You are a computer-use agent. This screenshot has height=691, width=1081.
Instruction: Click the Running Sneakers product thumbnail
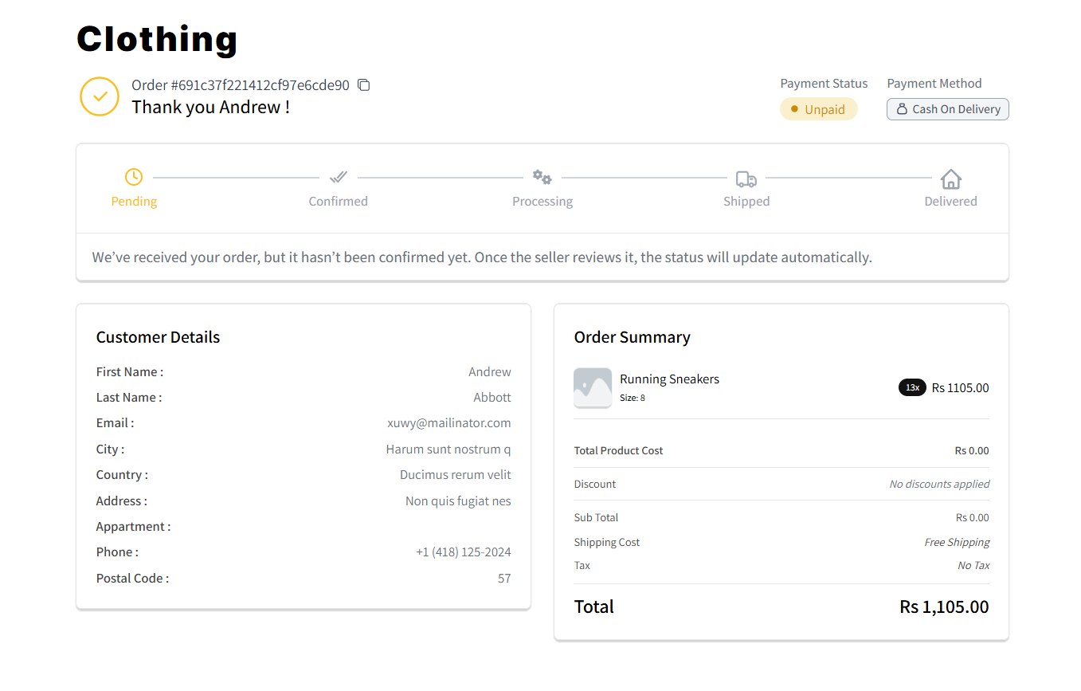click(x=593, y=388)
